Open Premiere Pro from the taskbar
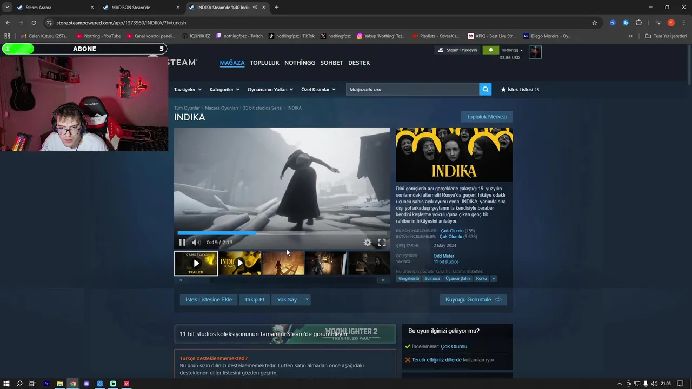Viewport: 692px width, 389px height. [46, 384]
